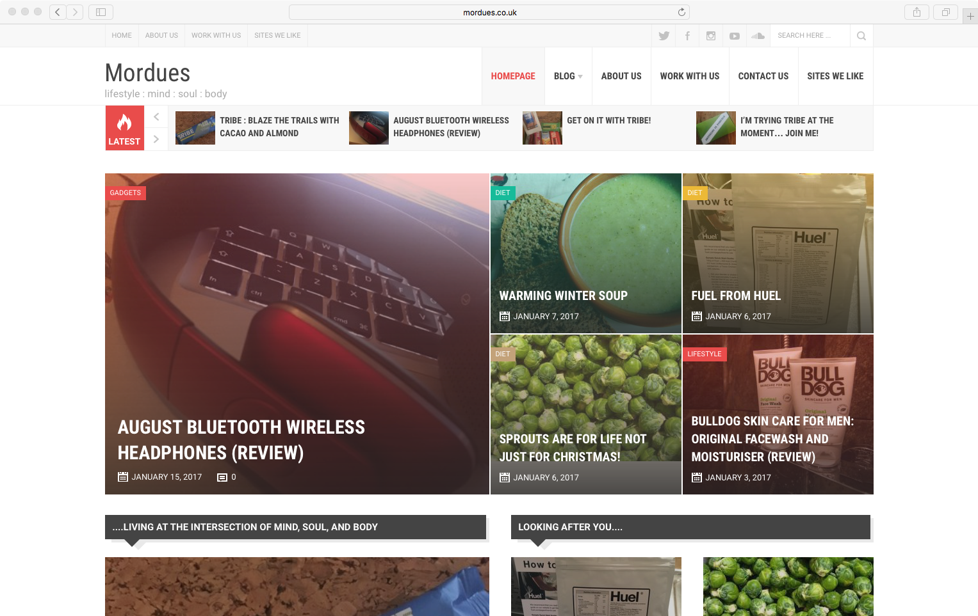Open Sprouts Are For Life article
The image size is (978, 616).
573,448
